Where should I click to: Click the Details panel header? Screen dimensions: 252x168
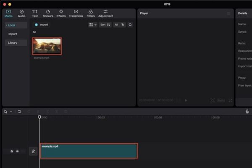(x=242, y=13)
